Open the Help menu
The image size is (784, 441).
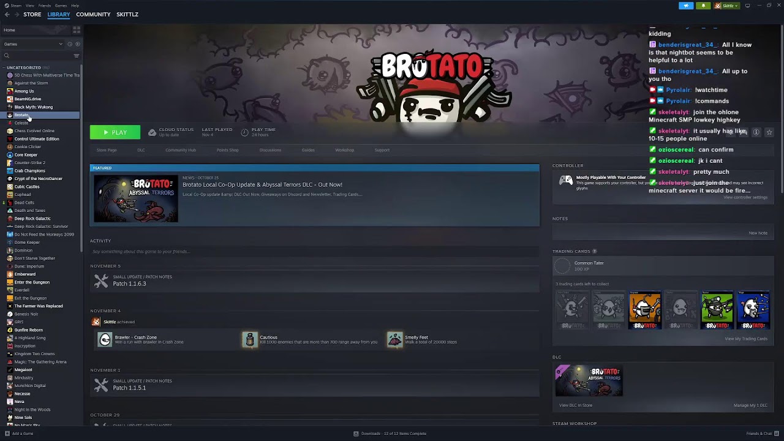(x=75, y=6)
